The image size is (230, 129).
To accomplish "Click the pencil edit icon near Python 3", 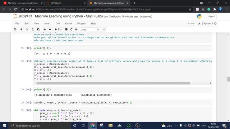I will coord(199,24).
